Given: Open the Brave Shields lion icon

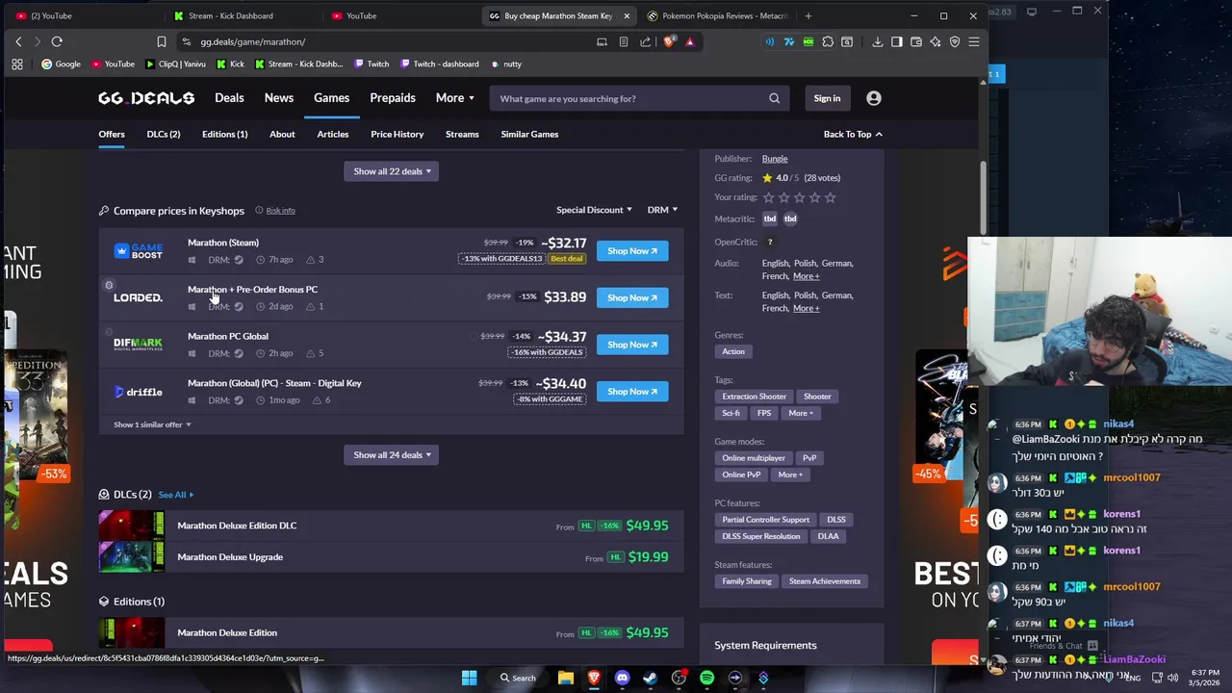Looking at the screenshot, I should 669,41.
